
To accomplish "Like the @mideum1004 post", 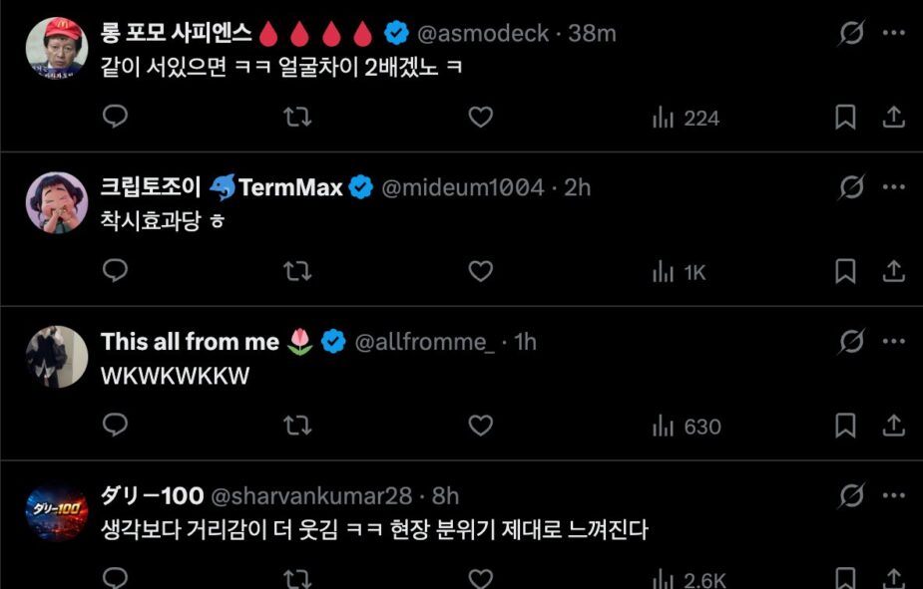I will click(x=481, y=271).
